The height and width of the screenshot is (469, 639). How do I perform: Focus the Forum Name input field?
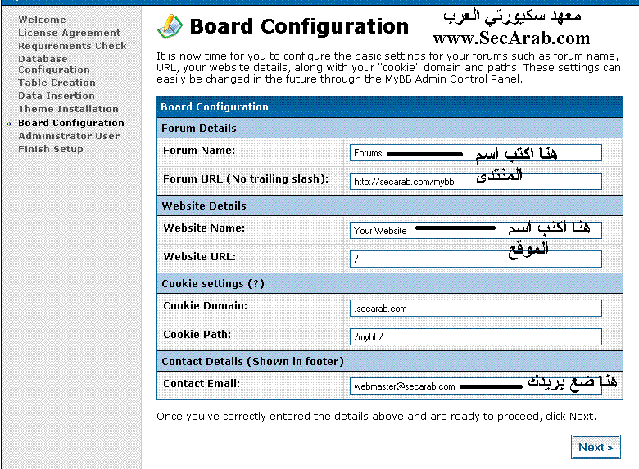coord(476,153)
